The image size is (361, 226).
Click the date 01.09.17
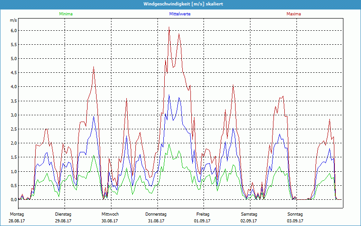[202, 221]
